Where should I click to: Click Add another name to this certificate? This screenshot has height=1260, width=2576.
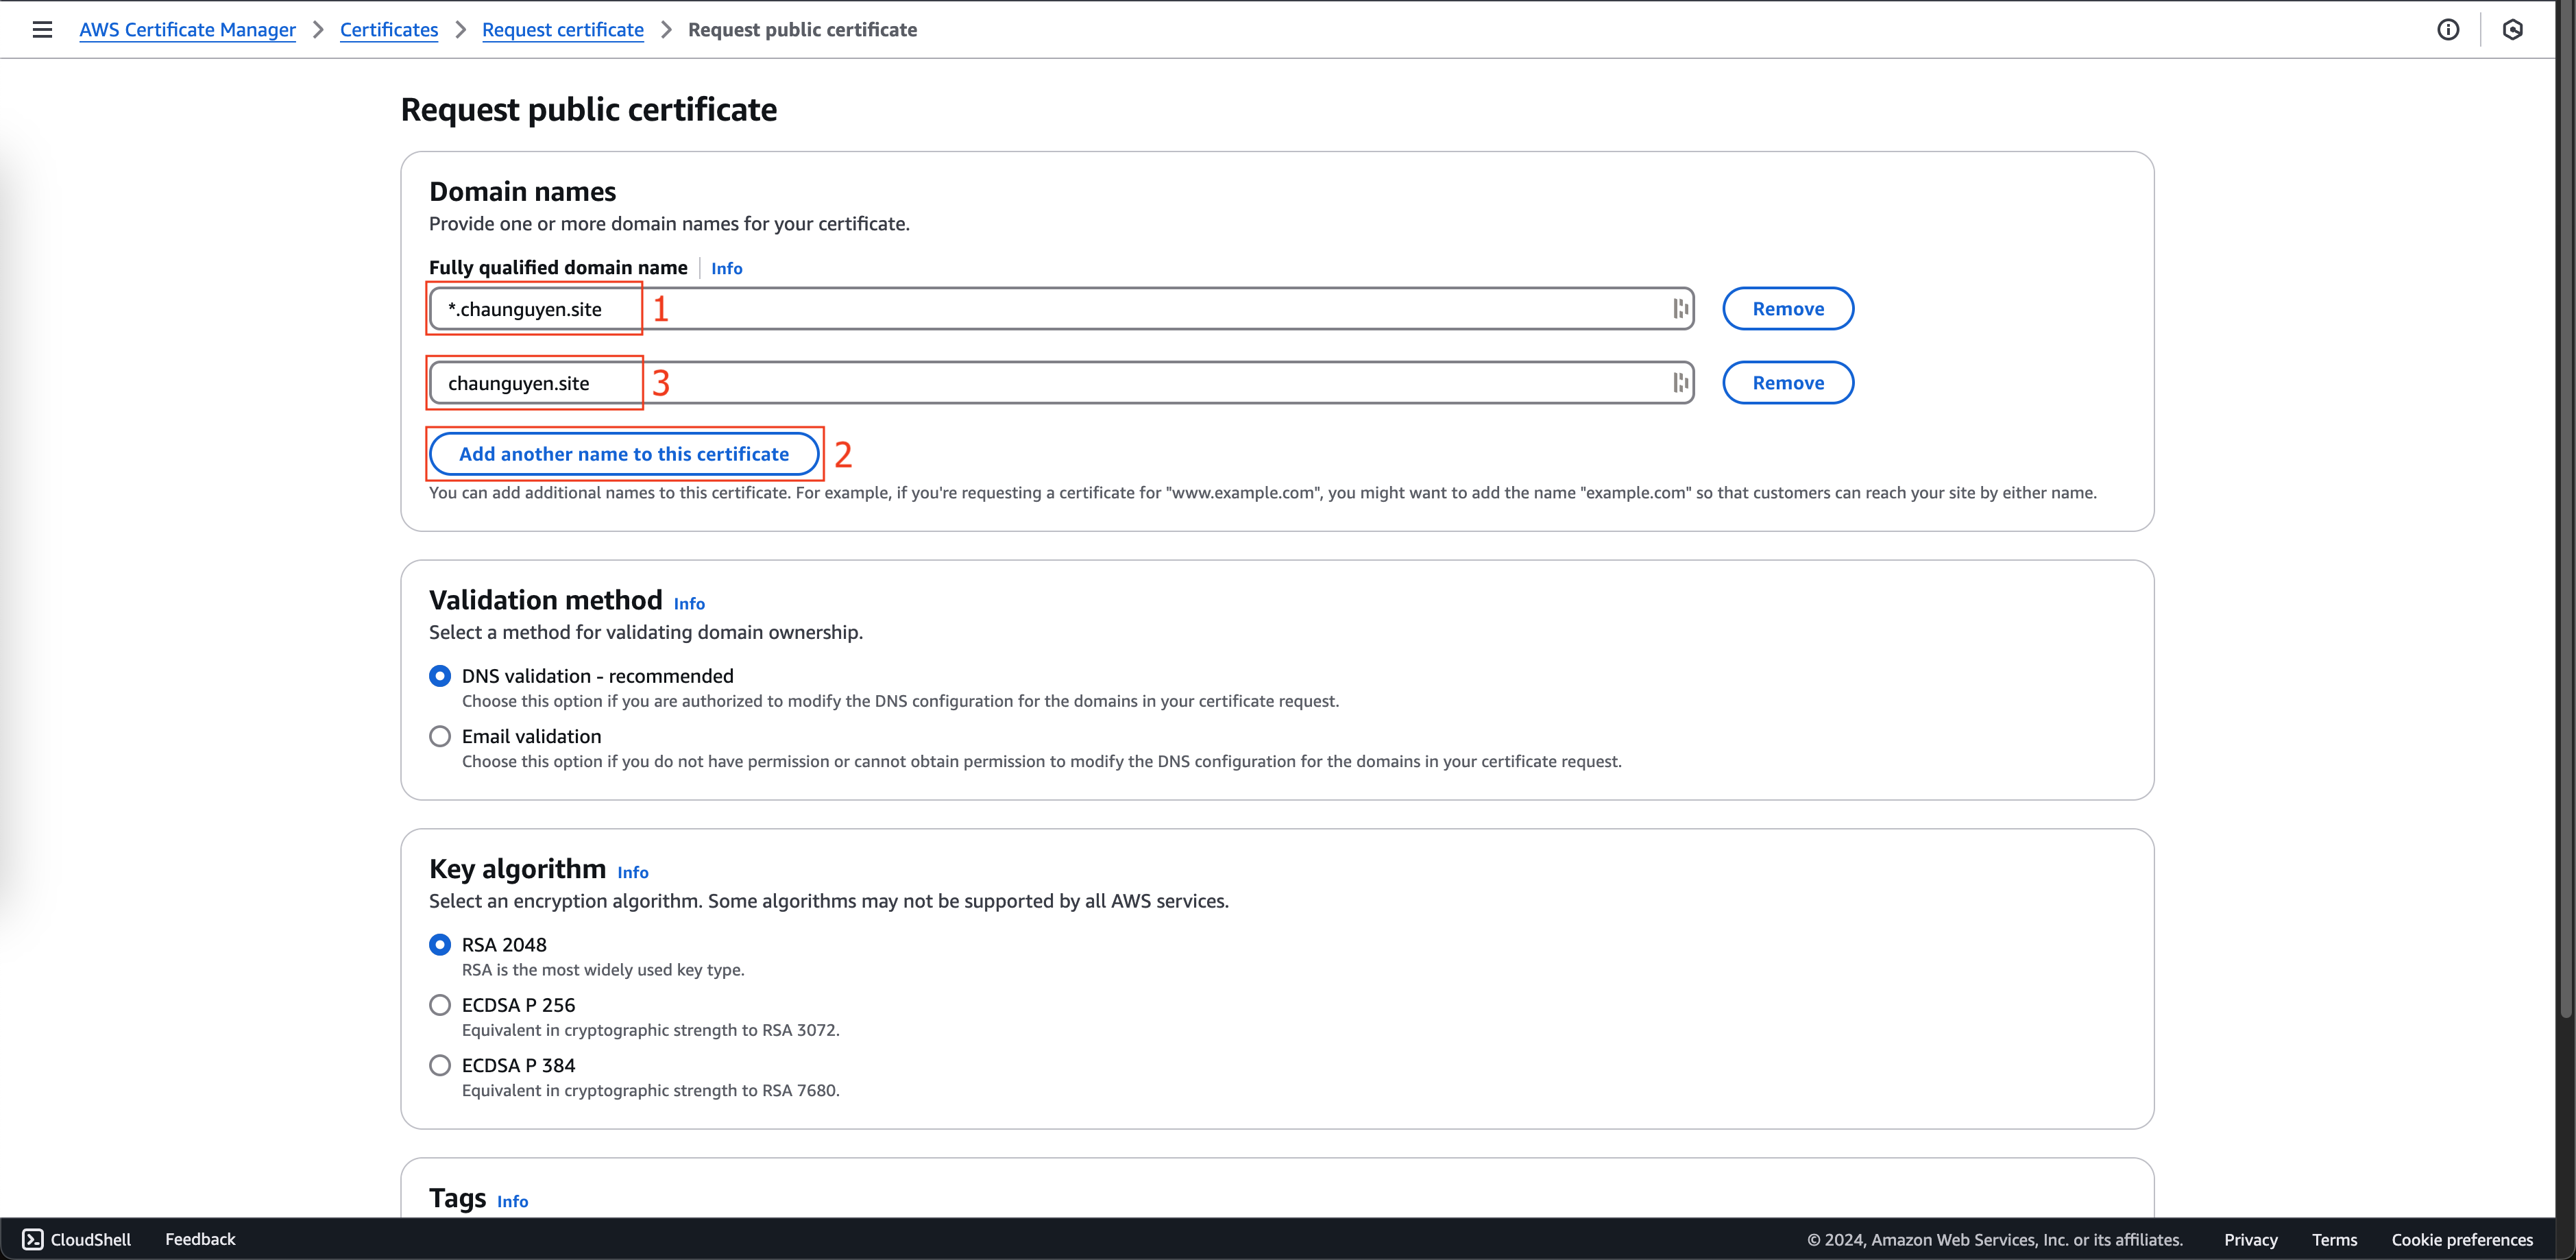point(621,453)
